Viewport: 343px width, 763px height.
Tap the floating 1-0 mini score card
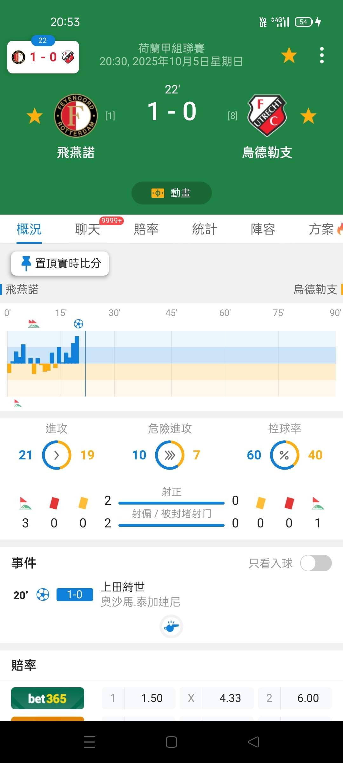point(43,57)
